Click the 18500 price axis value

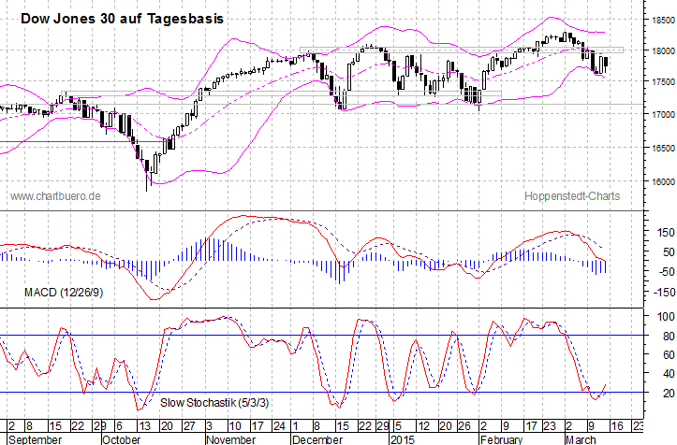click(x=663, y=21)
